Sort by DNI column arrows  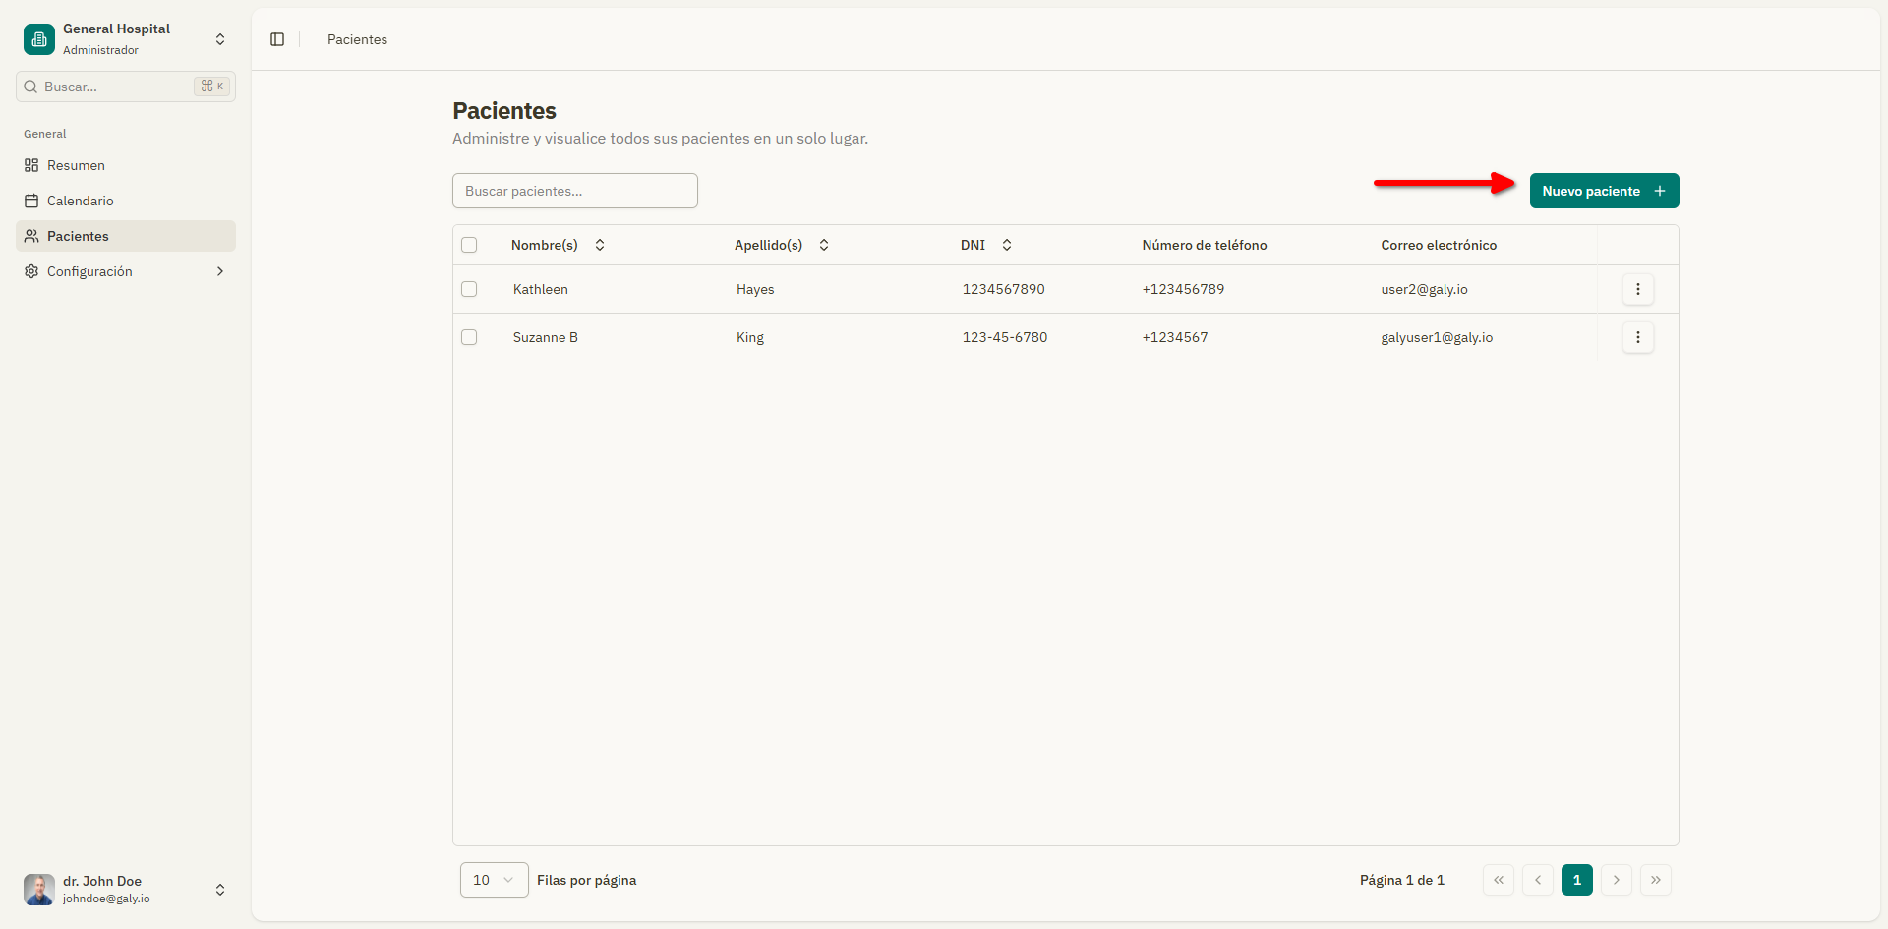pyautogui.click(x=1007, y=245)
